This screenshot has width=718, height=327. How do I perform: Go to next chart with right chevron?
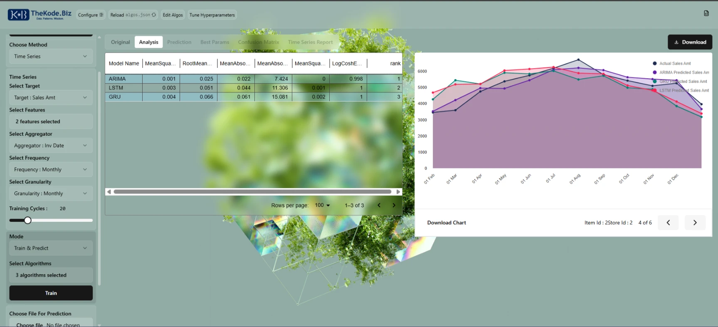pos(695,223)
